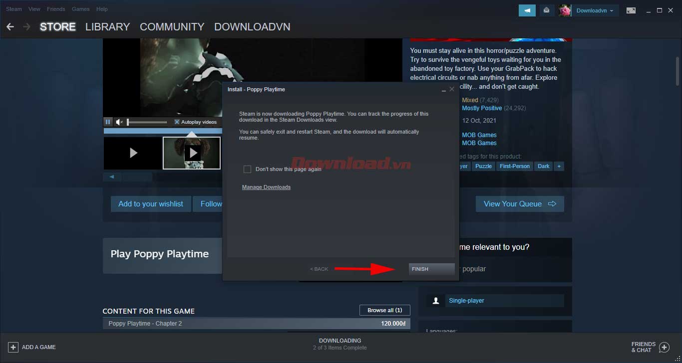Image resolution: width=682 pixels, height=363 pixels.
Task: Open the DOWNLOADING status area
Action: point(340,344)
